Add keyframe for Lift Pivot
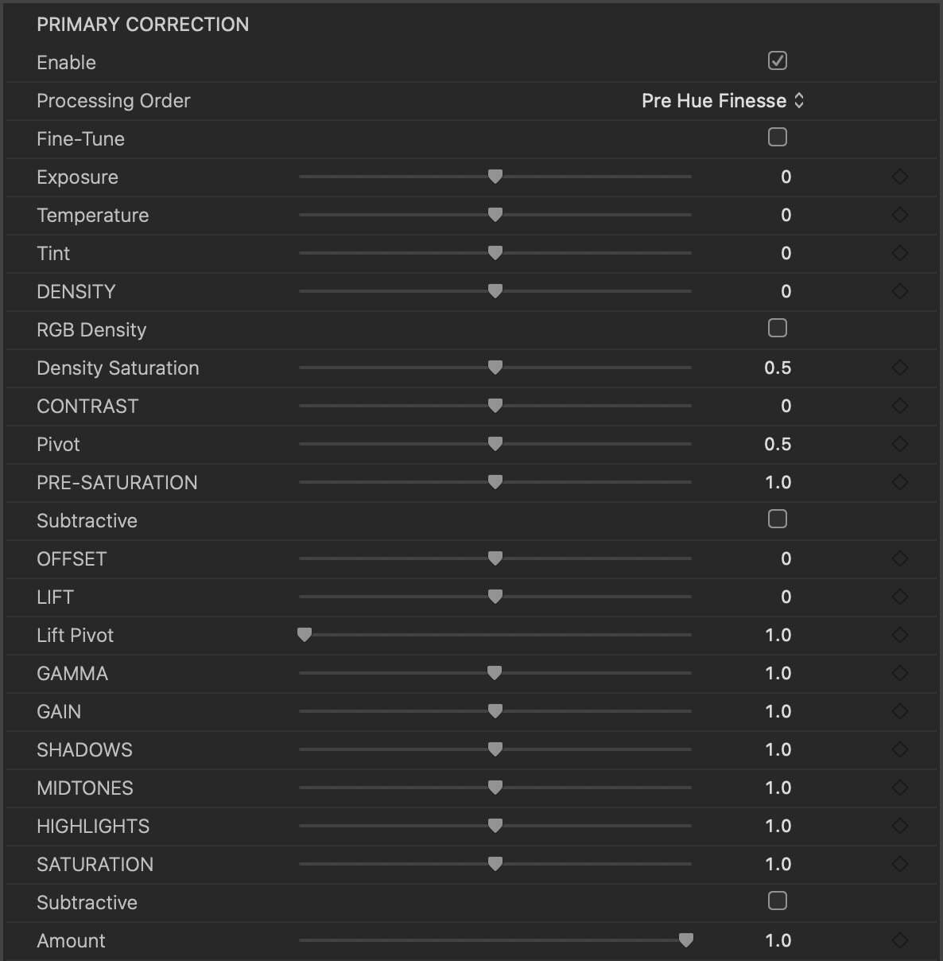 pyautogui.click(x=900, y=635)
